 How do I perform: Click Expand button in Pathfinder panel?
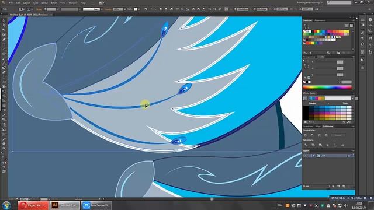pyautogui.click(x=338, y=135)
